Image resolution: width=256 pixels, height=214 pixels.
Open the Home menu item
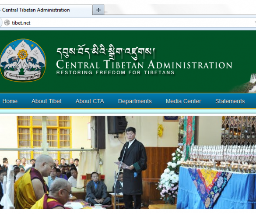pyautogui.click(x=10, y=101)
